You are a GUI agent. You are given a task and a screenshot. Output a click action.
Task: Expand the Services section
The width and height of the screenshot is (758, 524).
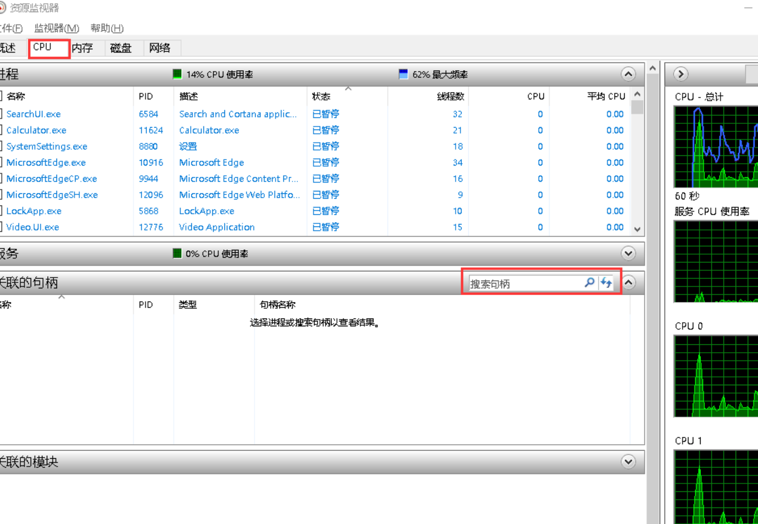coord(628,253)
